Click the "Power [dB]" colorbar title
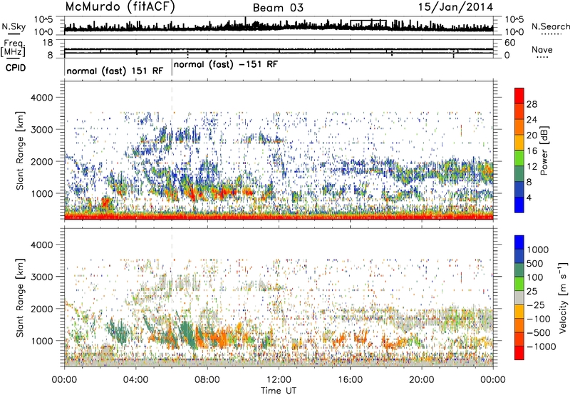 (x=544, y=150)
